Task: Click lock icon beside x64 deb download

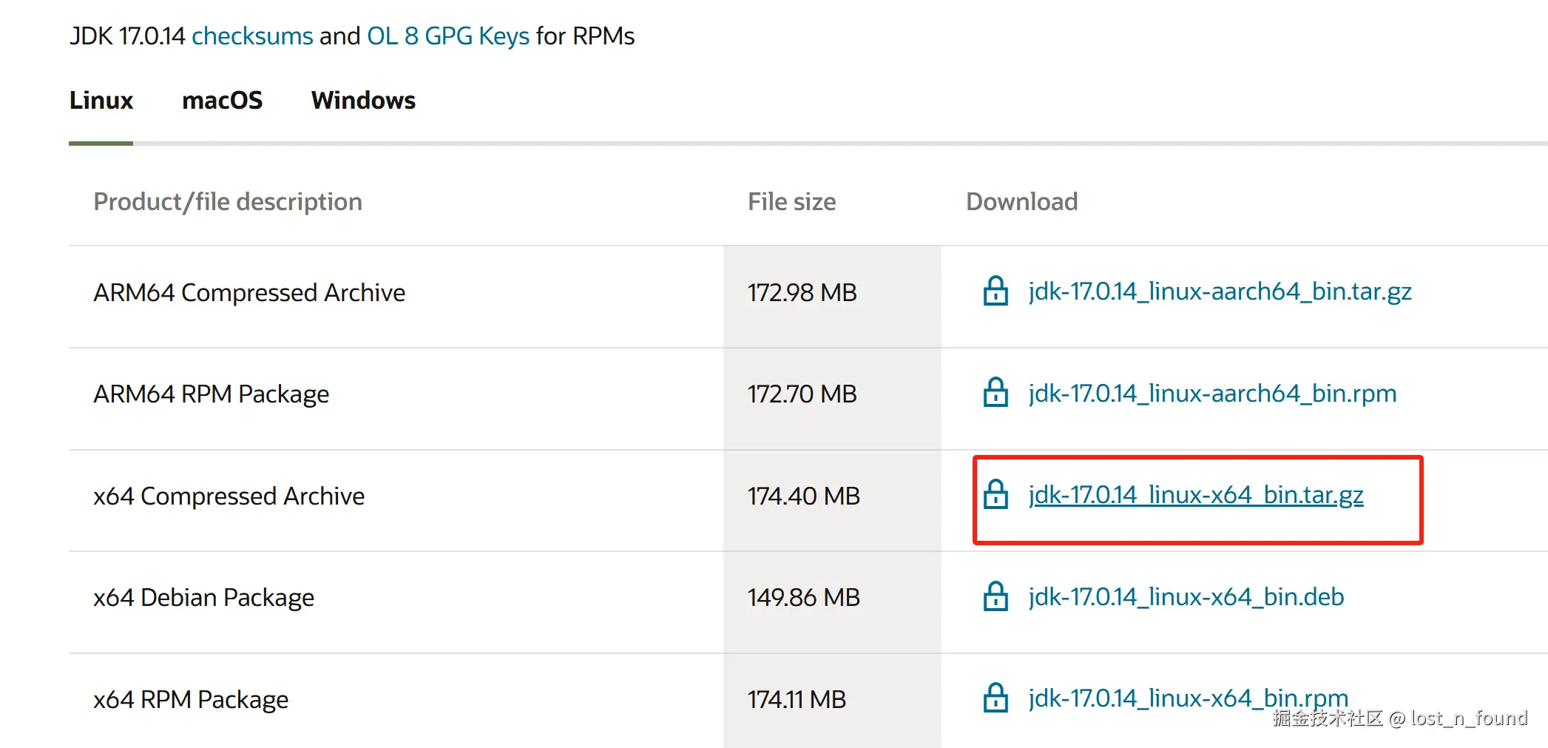Action: pos(996,596)
